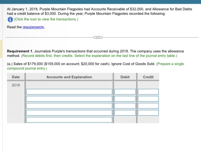The image size is (201, 152).
Task: Click fourth row Debit input
Action: [125, 112]
